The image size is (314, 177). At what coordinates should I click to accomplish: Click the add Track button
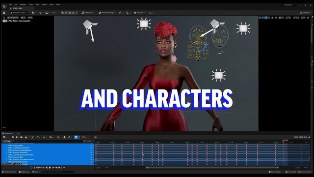click(x=7, y=141)
